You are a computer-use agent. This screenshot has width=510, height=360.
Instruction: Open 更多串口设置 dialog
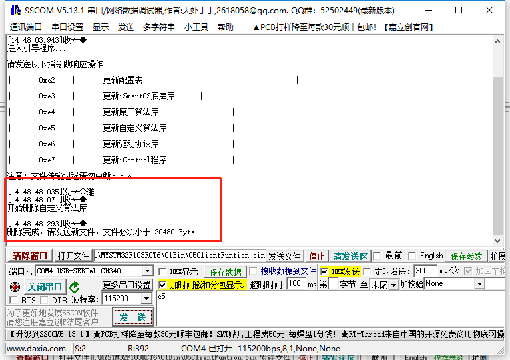point(127,285)
